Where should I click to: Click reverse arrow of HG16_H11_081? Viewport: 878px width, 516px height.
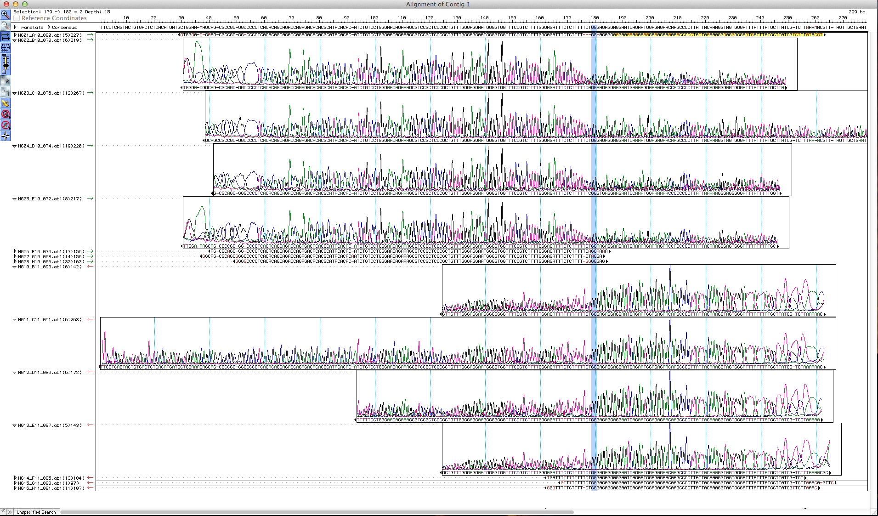90,488
